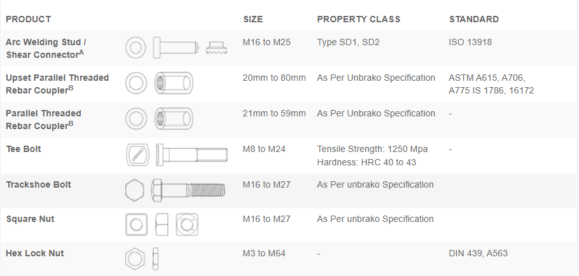Click the Trackshoe Bolt diagram icon
The height and width of the screenshot is (276, 579).
tap(176, 190)
